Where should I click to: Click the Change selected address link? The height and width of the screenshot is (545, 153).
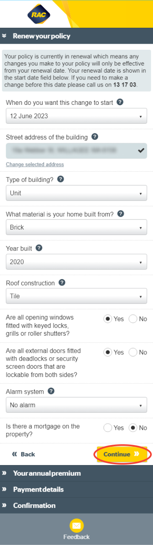click(x=35, y=164)
